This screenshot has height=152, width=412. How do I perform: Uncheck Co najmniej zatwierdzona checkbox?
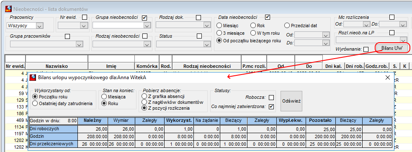click(271, 107)
